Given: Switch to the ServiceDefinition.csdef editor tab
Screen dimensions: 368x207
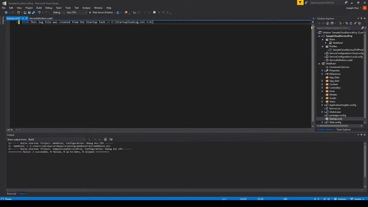Looking at the screenshot, I should pos(41,18).
